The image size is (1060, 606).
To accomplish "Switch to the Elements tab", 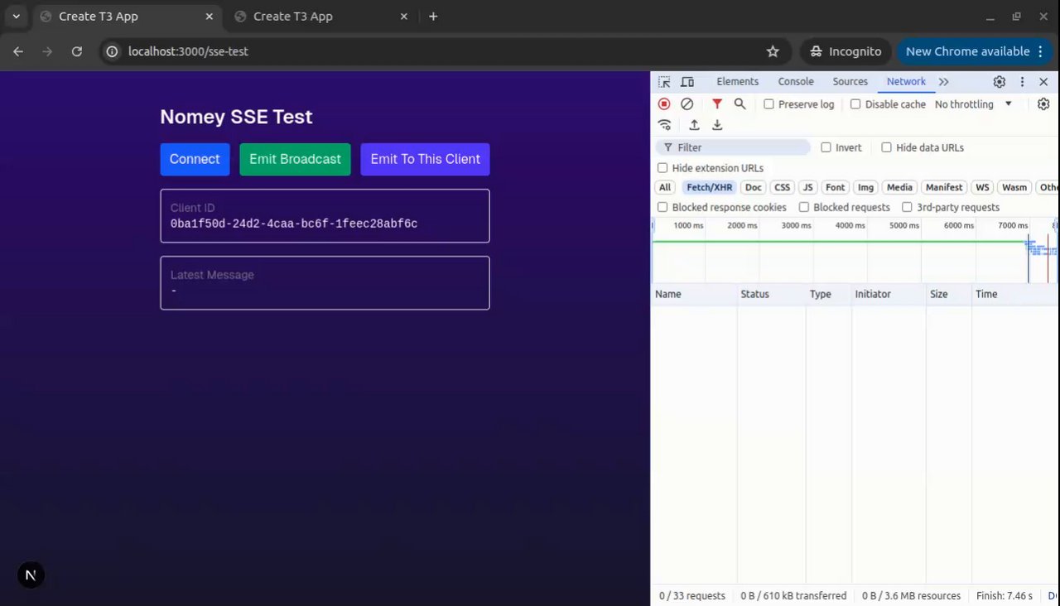I will click(737, 82).
